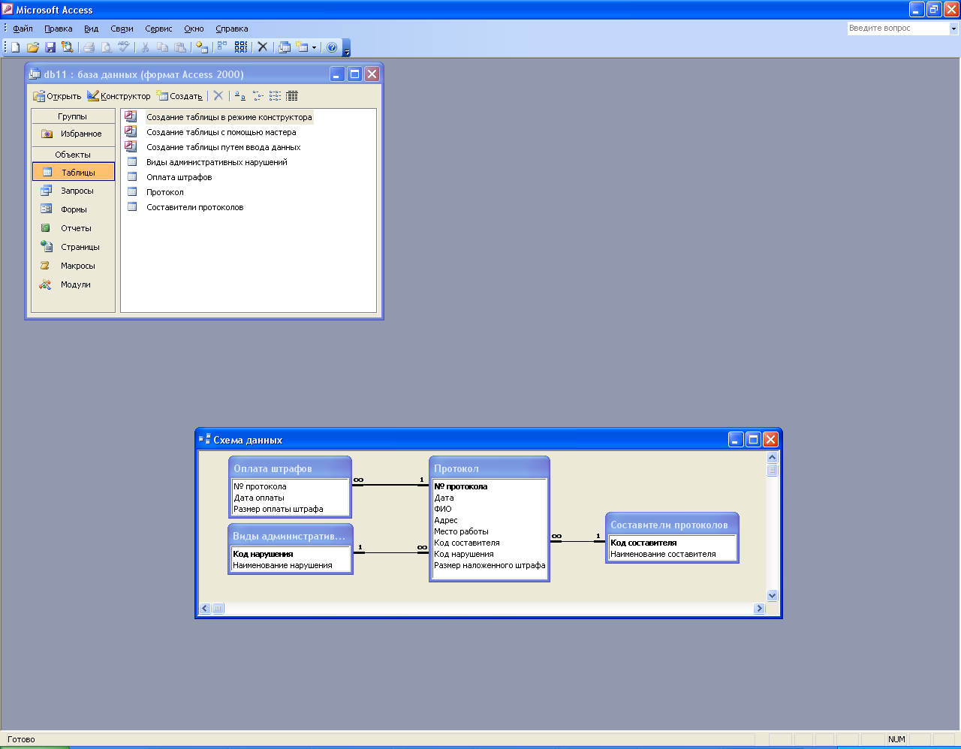Image resolution: width=961 pixels, height=749 pixels.
Task: Open the Вид menu
Action: tap(91, 29)
